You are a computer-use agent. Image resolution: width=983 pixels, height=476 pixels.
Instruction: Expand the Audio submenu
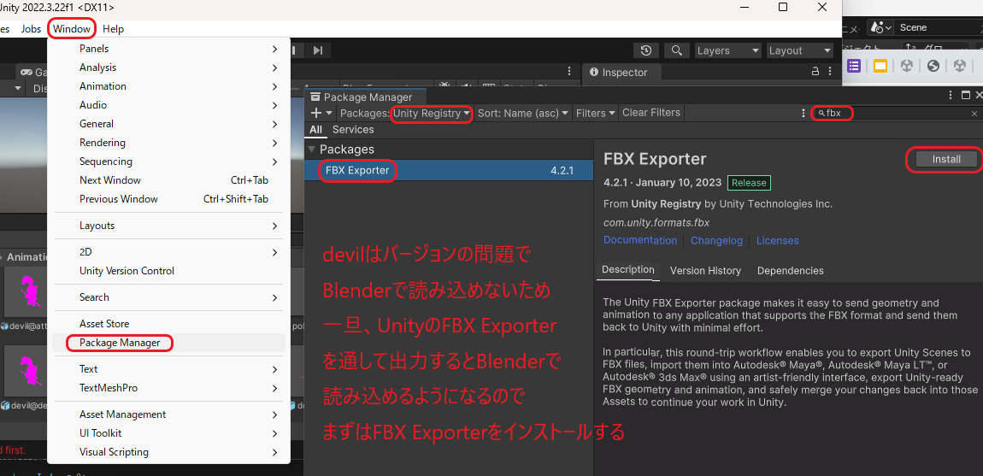[x=169, y=105]
